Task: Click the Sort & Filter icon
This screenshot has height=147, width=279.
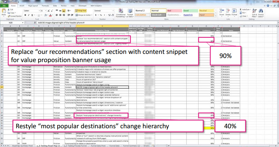Action: 254,13
